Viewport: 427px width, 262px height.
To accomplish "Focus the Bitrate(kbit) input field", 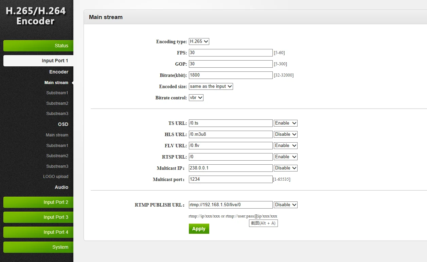I will tap(231, 75).
